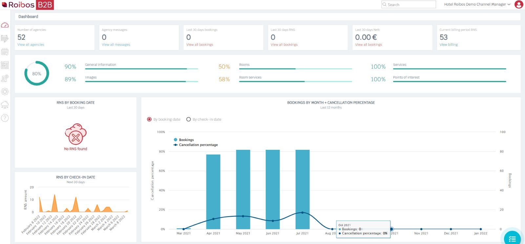Click the 50% Rooms percentage
This screenshot has width=525, height=244.
(224, 67)
